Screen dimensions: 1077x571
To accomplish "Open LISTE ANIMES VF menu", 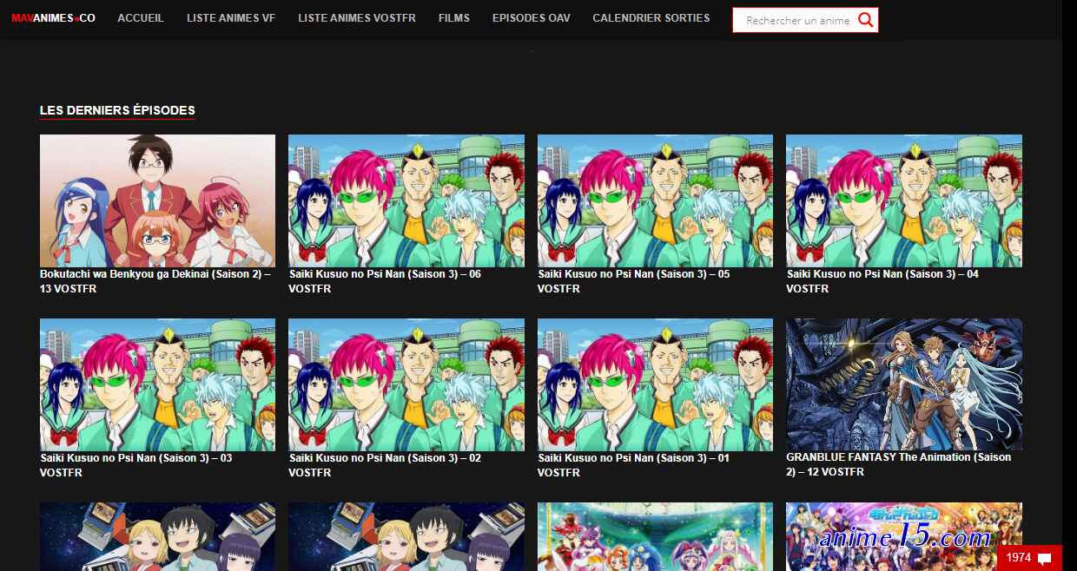I will pos(231,18).
